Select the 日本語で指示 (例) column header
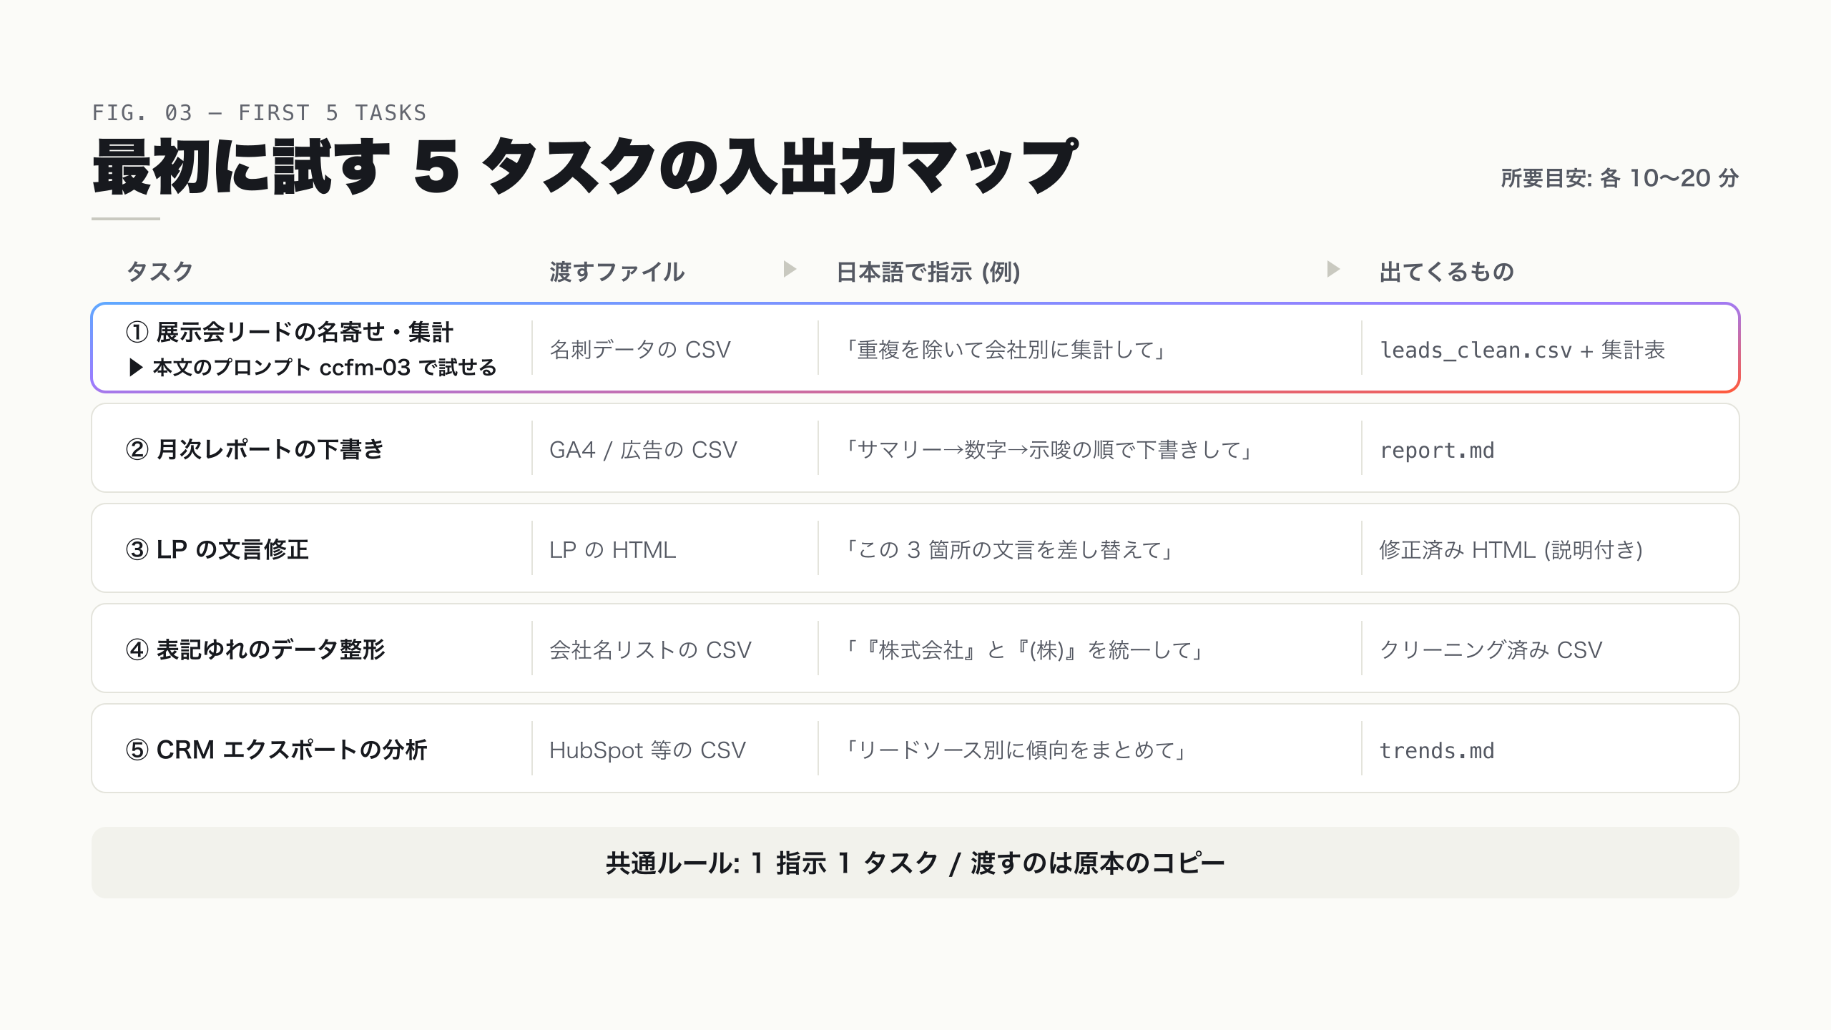The height and width of the screenshot is (1030, 1831). pyautogui.click(x=928, y=272)
